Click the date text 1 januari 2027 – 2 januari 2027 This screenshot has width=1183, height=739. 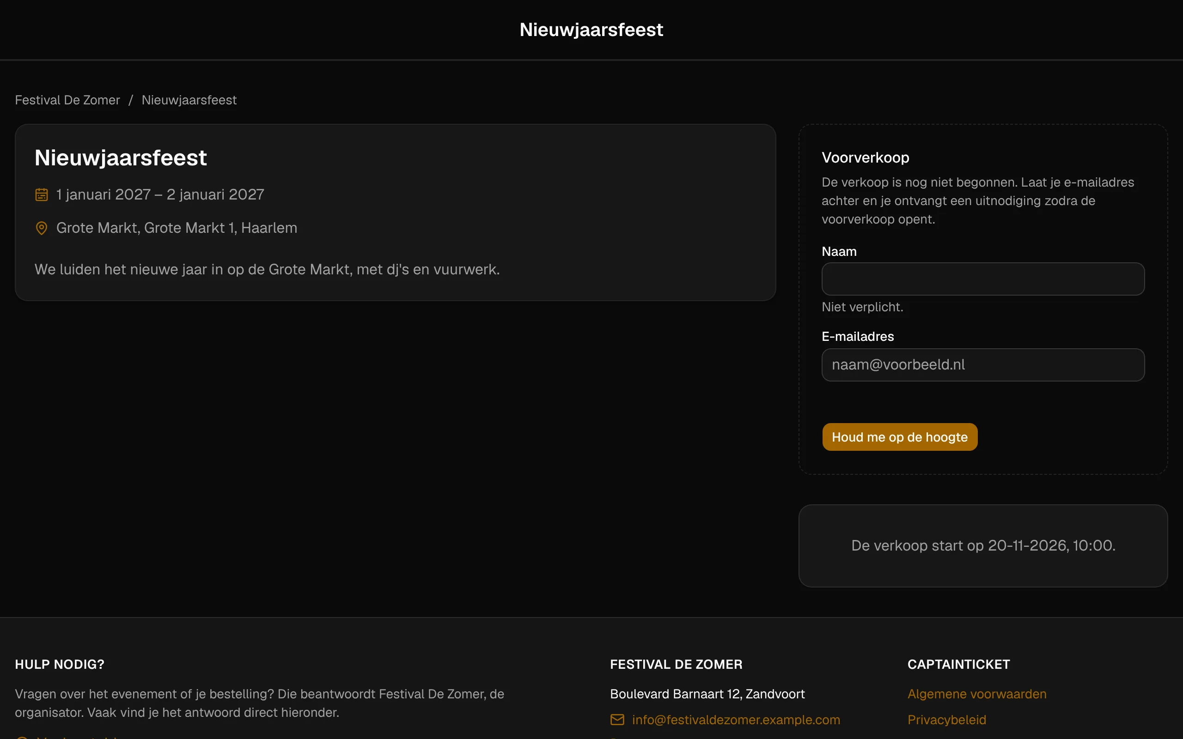160,194
